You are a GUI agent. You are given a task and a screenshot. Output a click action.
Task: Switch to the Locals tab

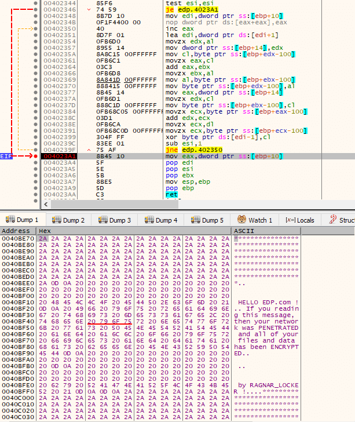click(300, 220)
